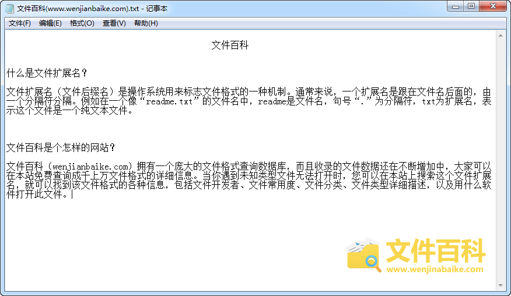Image resolution: width=511 pixels, height=296 pixels.
Task: Click the scrollbar down arrow
Action: point(501,286)
